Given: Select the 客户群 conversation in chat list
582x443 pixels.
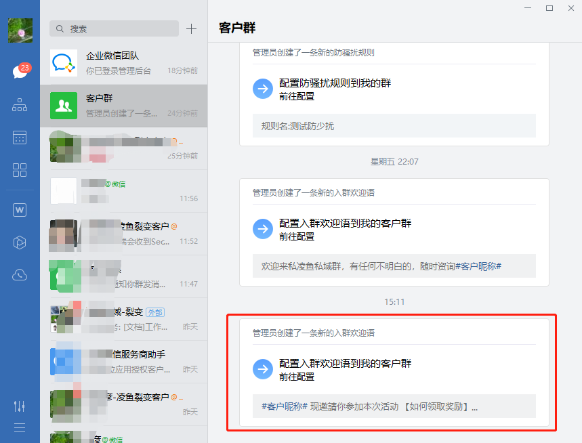Looking at the screenshot, I should 123,106.
